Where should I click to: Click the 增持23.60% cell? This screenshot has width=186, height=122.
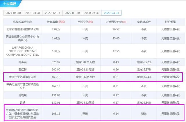pyautogui.click(x=144, y=103)
